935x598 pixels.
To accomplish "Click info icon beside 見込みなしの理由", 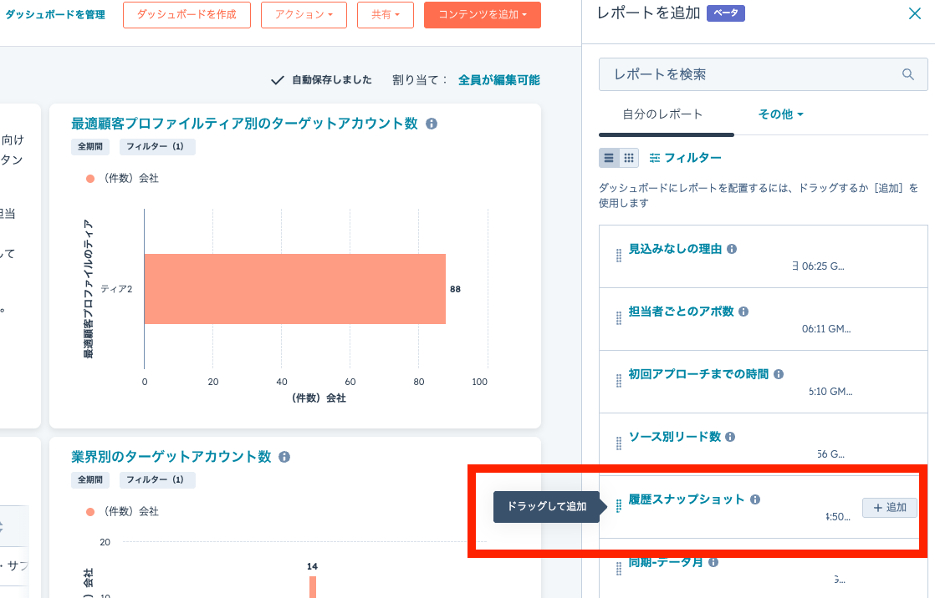I will (732, 249).
